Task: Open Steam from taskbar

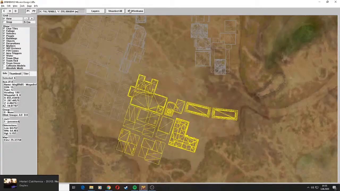Action: coord(126,188)
